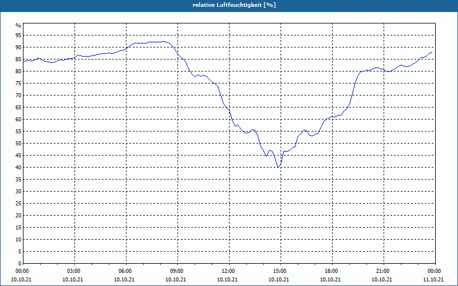Click the 00:00 time label above 11.10.21

tap(435, 271)
